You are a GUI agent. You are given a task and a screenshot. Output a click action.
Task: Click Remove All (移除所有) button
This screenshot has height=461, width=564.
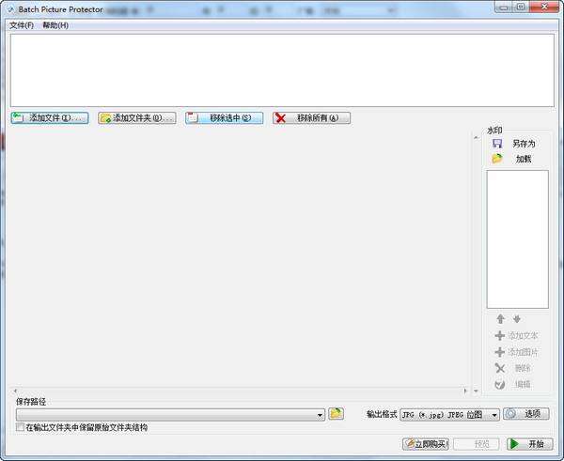pyautogui.click(x=311, y=118)
